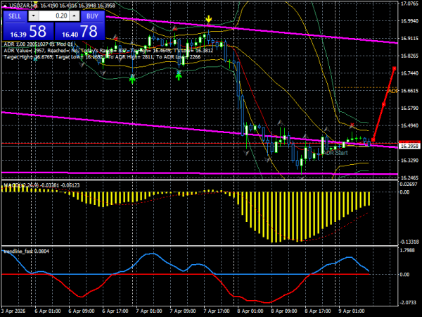Select the MACD indicator label
This screenshot has width=422, height=317.
(x=41, y=185)
